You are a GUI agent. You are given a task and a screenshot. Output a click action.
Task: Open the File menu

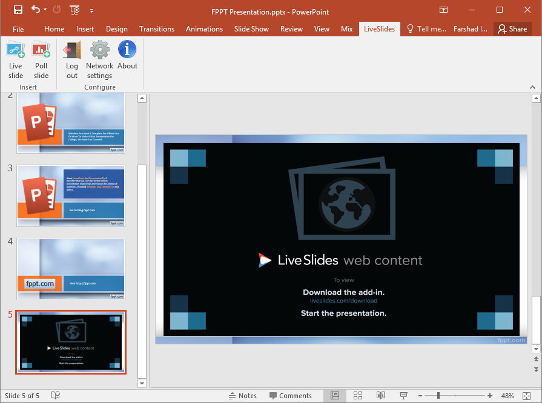click(18, 29)
